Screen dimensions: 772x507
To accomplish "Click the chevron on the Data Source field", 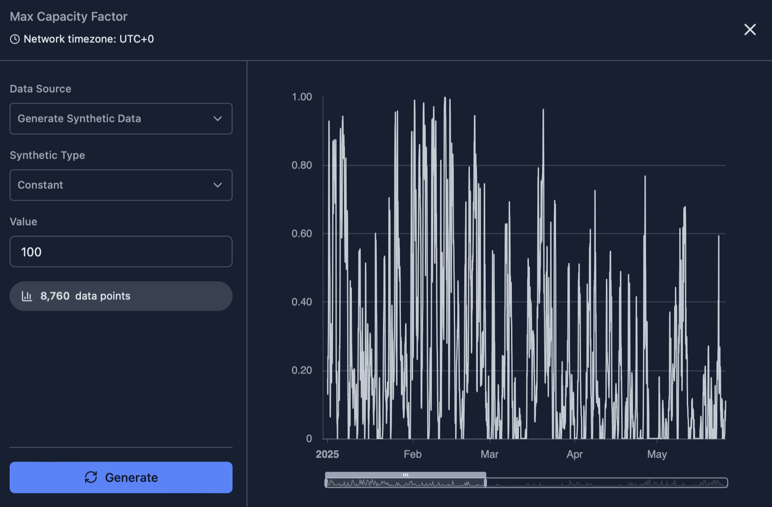I will click(218, 118).
